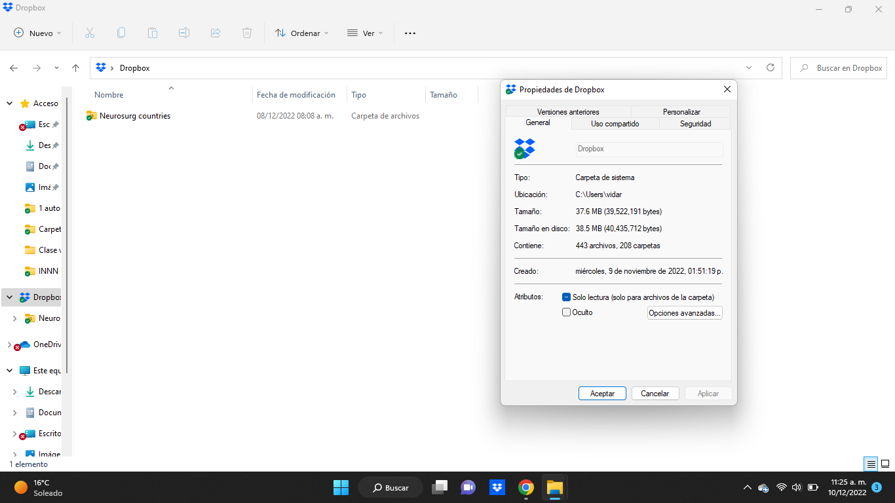
Task: Expand the Documentos node under Este equipo
Action: coord(15,413)
